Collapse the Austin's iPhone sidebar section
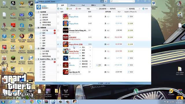The image size is (185, 104). click(36, 59)
